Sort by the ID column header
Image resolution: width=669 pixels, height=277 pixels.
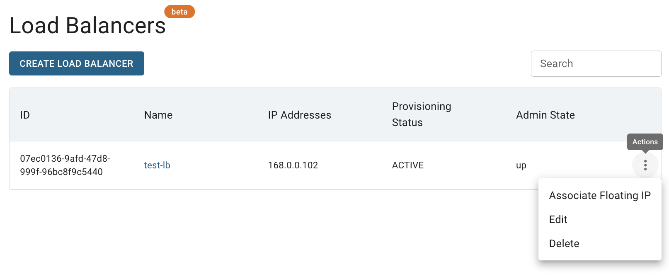[25, 115]
